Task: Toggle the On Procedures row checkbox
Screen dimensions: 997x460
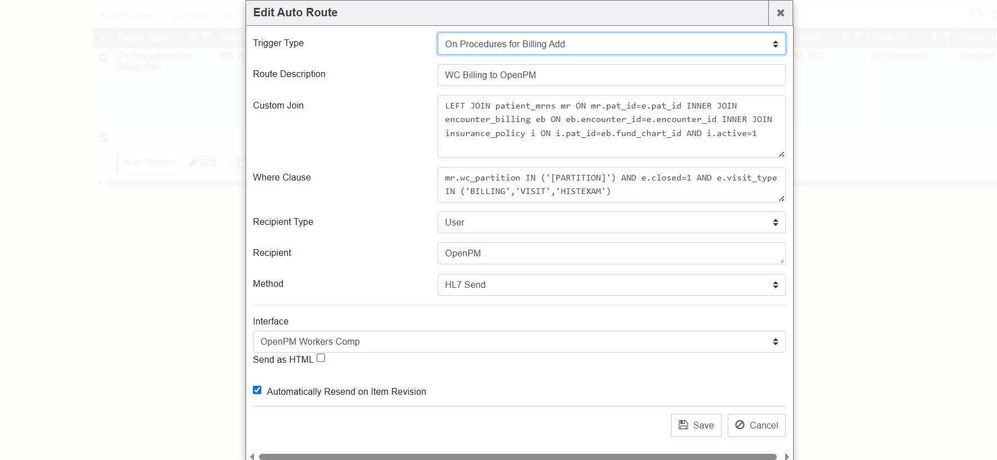Action: 103,57
